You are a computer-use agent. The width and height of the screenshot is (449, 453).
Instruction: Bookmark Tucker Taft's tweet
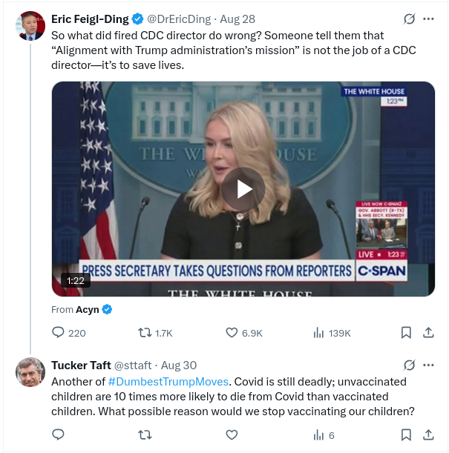[406, 434]
